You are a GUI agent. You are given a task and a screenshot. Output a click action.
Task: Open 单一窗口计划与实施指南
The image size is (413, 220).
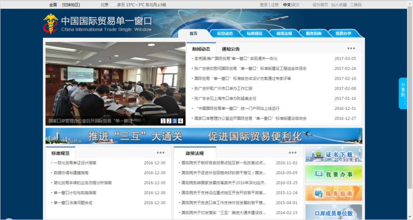[75, 193]
